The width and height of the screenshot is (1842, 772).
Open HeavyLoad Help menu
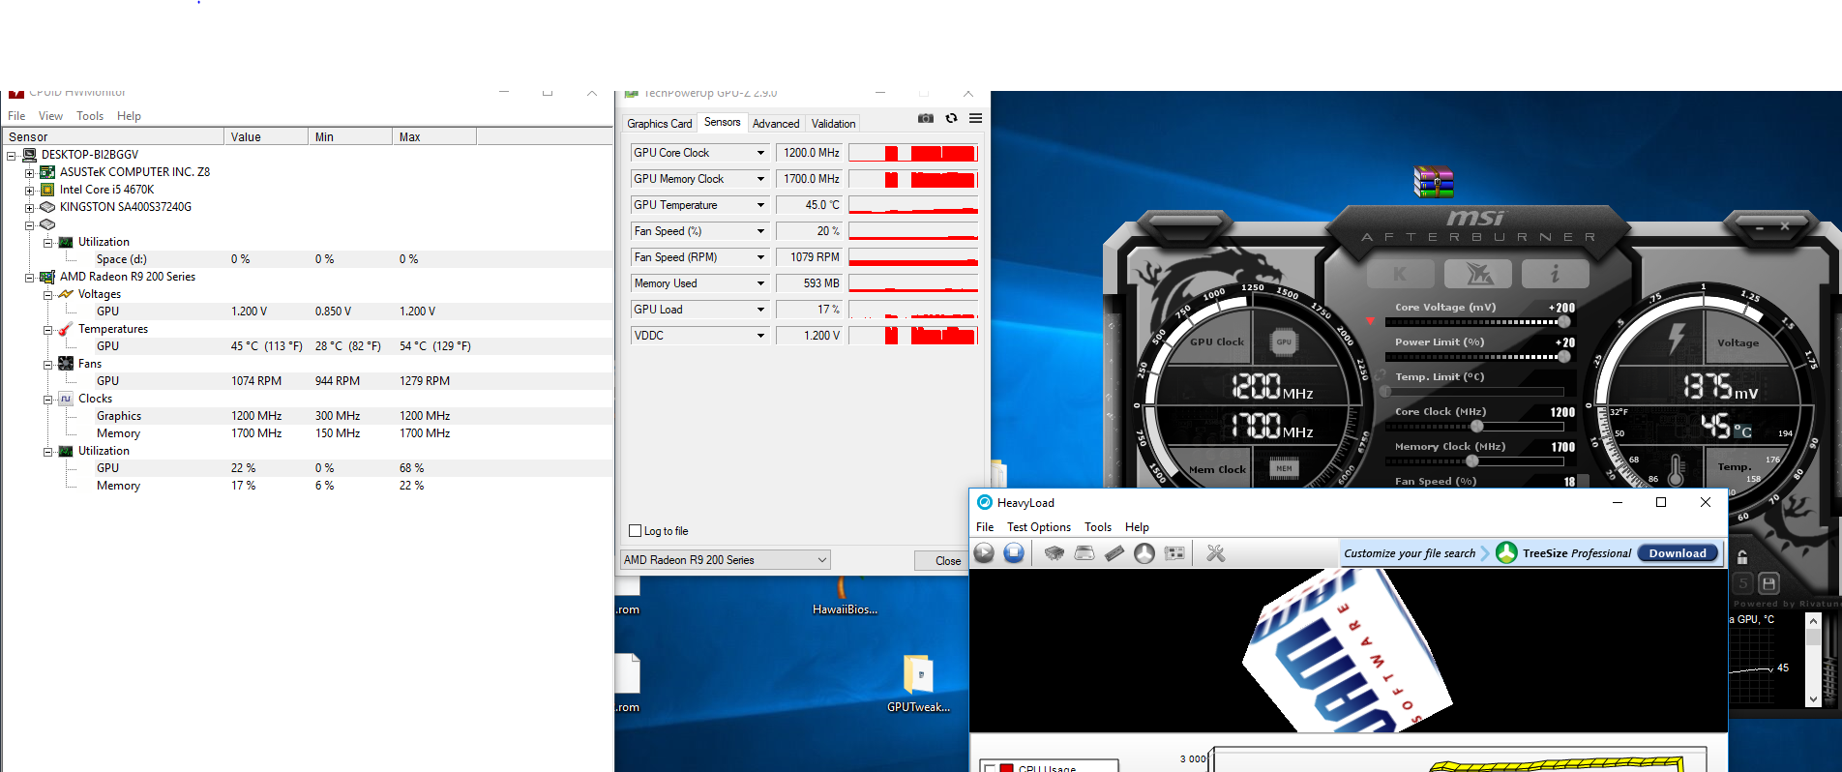pyautogui.click(x=1137, y=527)
